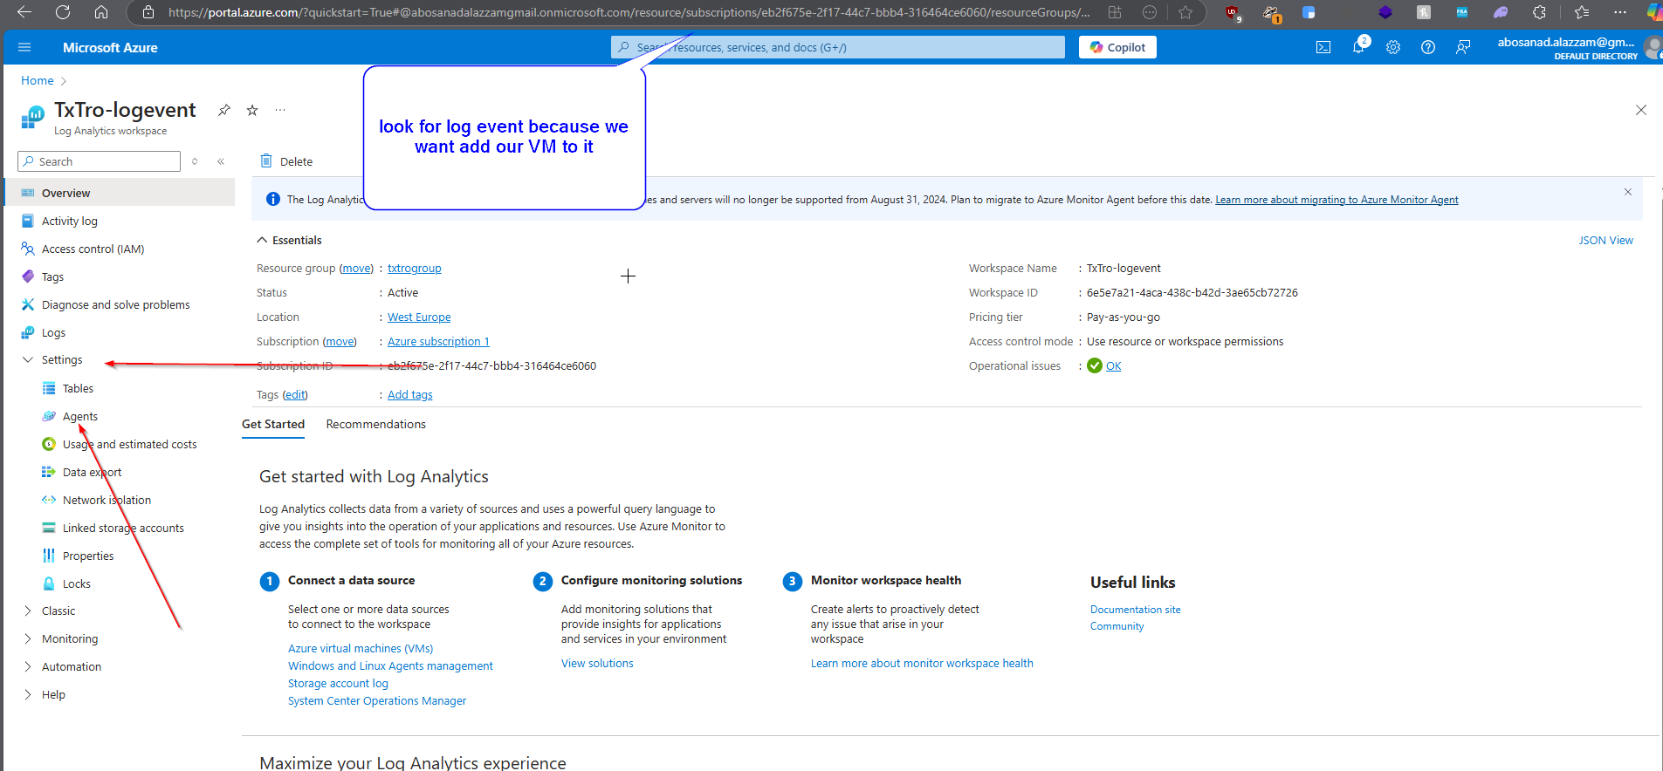This screenshot has width=1663, height=771.
Task: Expand the Classic section in sidebar
Action: [x=28, y=611]
